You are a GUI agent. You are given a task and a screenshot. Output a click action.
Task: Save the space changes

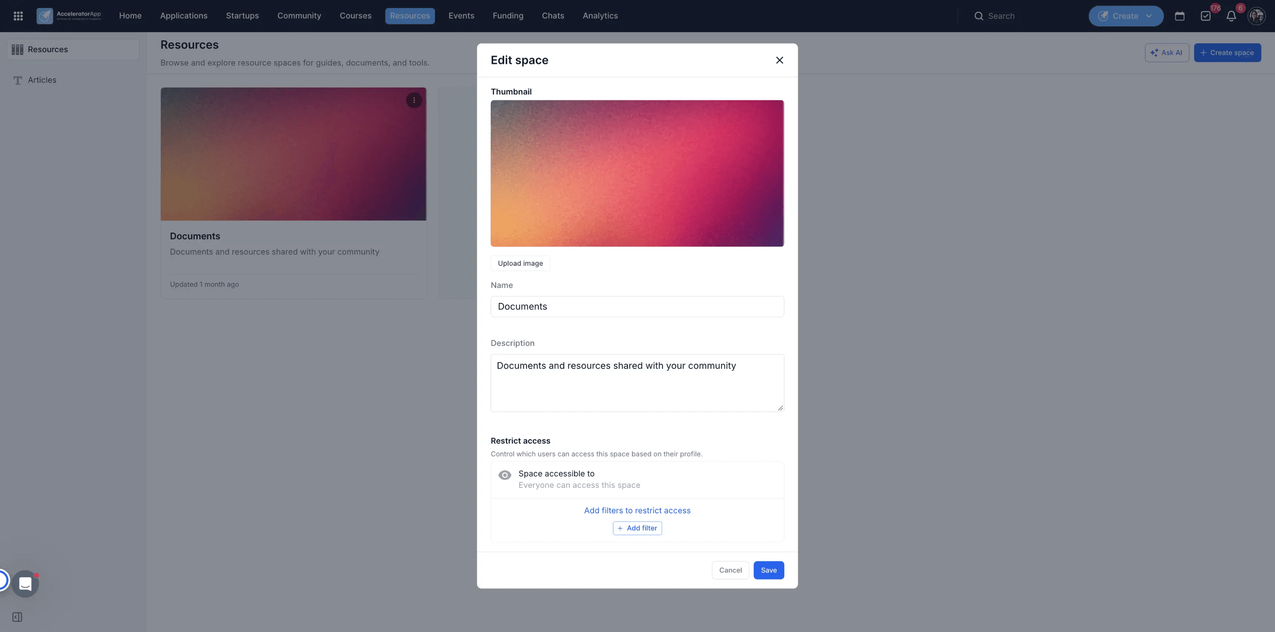tap(768, 570)
